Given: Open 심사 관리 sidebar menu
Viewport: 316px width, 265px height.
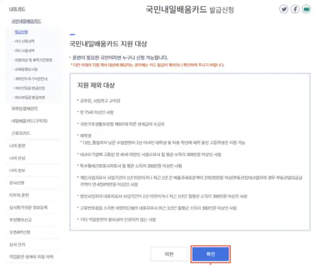Looking at the screenshot, I should [17, 245].
